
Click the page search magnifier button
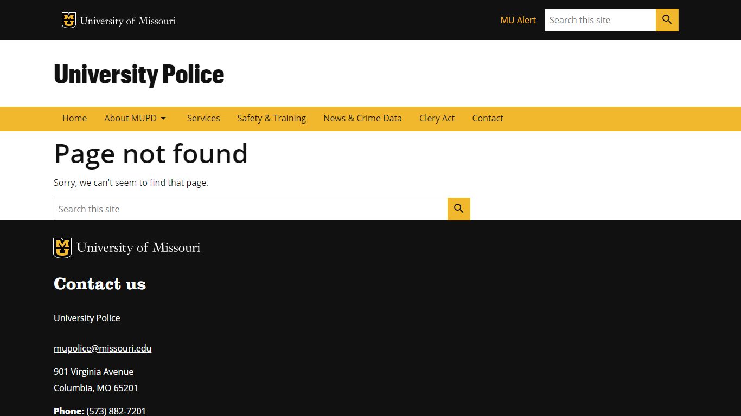tap(459, 209)
